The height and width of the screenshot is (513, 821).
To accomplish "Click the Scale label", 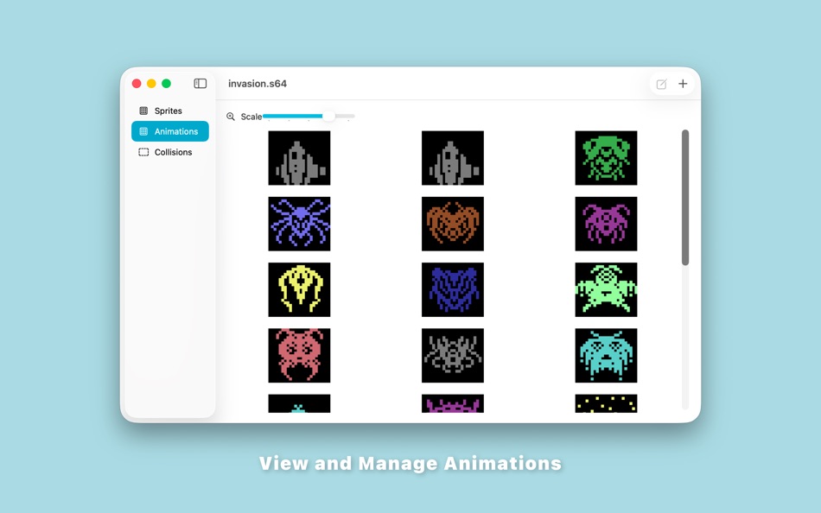I will [x=251, y=117].
